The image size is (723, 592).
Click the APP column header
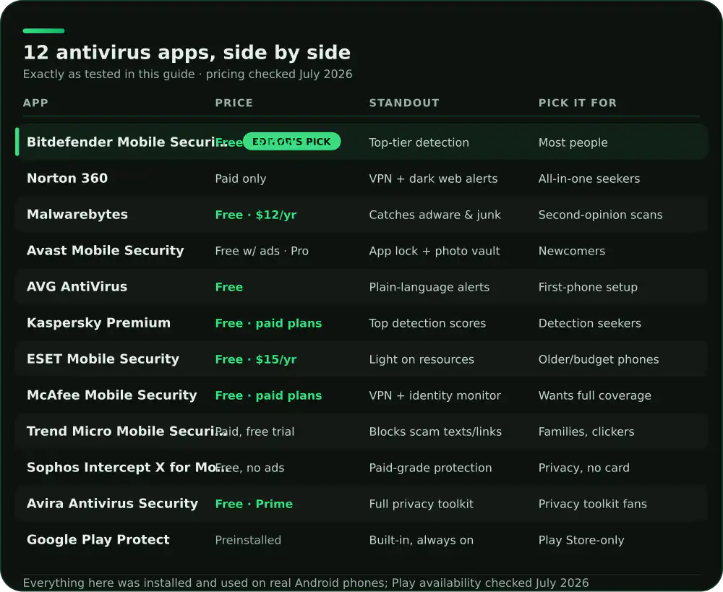pyautogui.click(x=35, y=103)
